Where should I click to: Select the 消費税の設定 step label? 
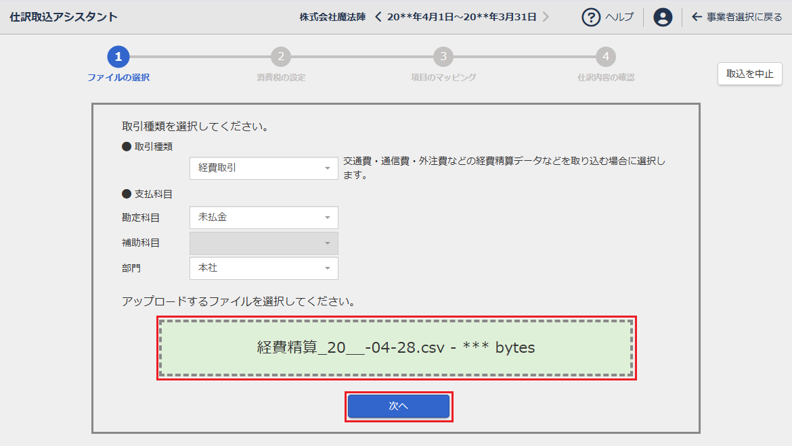tap(281, 78)
